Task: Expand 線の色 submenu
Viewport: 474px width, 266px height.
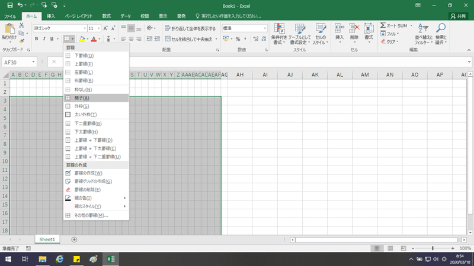Action: (96, 198)
